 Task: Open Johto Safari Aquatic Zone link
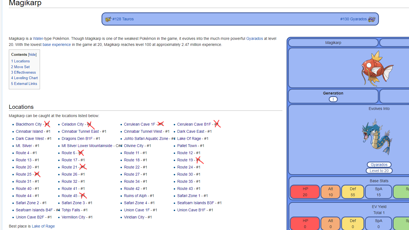(146, 138)
